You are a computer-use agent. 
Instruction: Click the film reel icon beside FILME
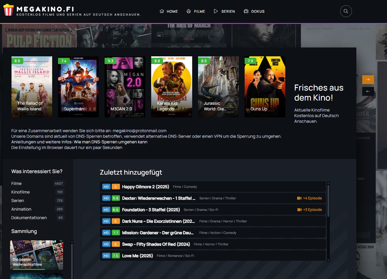(188, 11)
